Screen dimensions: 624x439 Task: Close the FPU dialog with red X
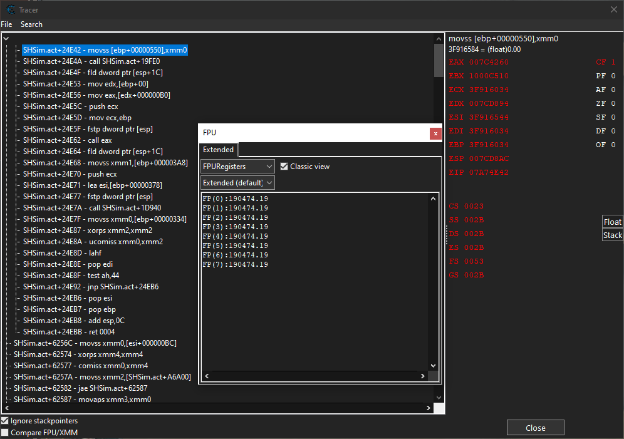point(435,133)
